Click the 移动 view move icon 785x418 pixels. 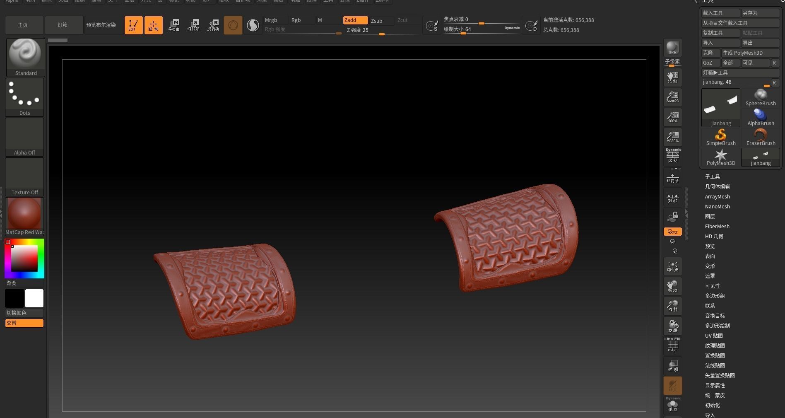672,286
